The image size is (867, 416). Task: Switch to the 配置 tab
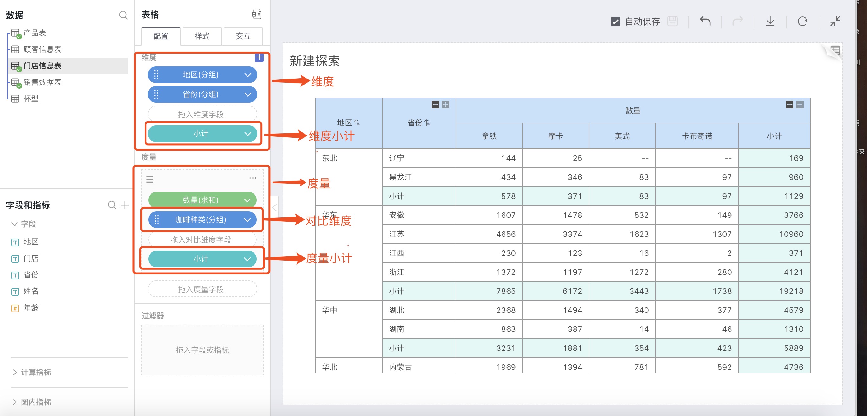coord(161,36)
